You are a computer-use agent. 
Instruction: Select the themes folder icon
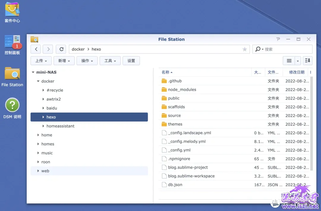coord(164,124)
